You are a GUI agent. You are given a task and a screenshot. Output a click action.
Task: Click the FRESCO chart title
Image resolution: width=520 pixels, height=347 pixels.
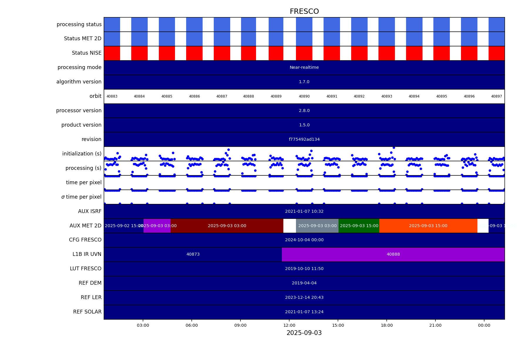[304, 11]
